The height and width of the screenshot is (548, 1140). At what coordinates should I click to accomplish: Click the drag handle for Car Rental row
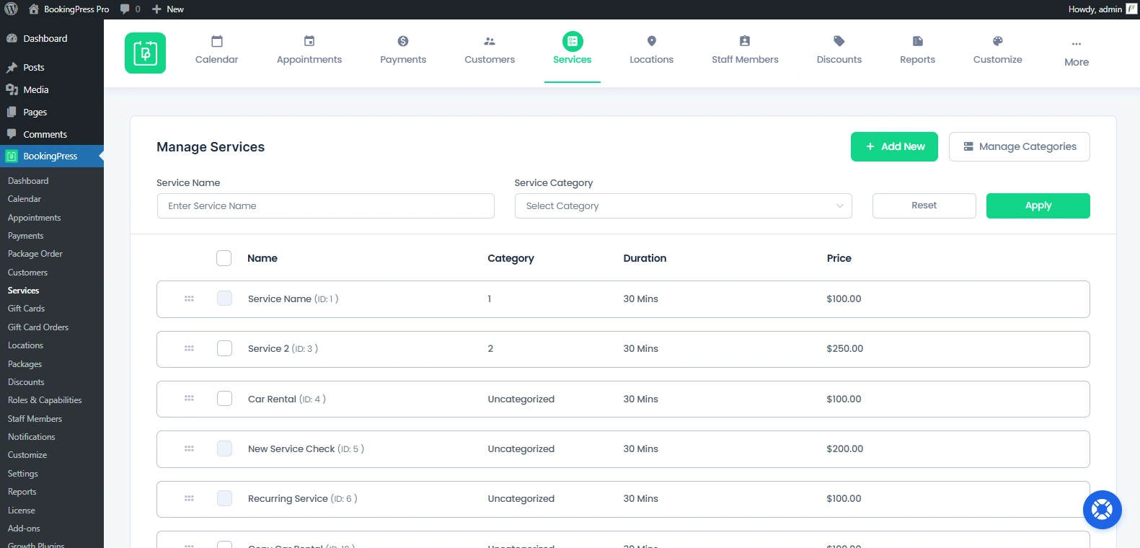tap(189, 398)
